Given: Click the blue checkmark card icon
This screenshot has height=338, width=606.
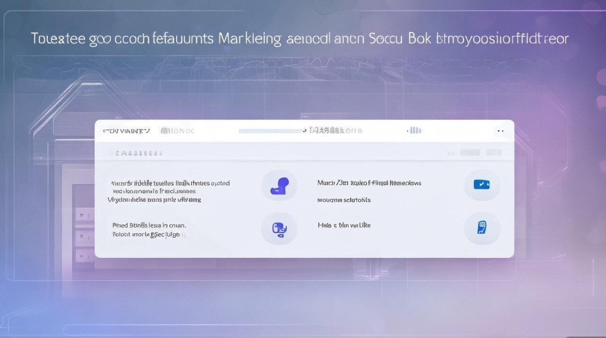Looking at the screenshot, I should 482,185.
